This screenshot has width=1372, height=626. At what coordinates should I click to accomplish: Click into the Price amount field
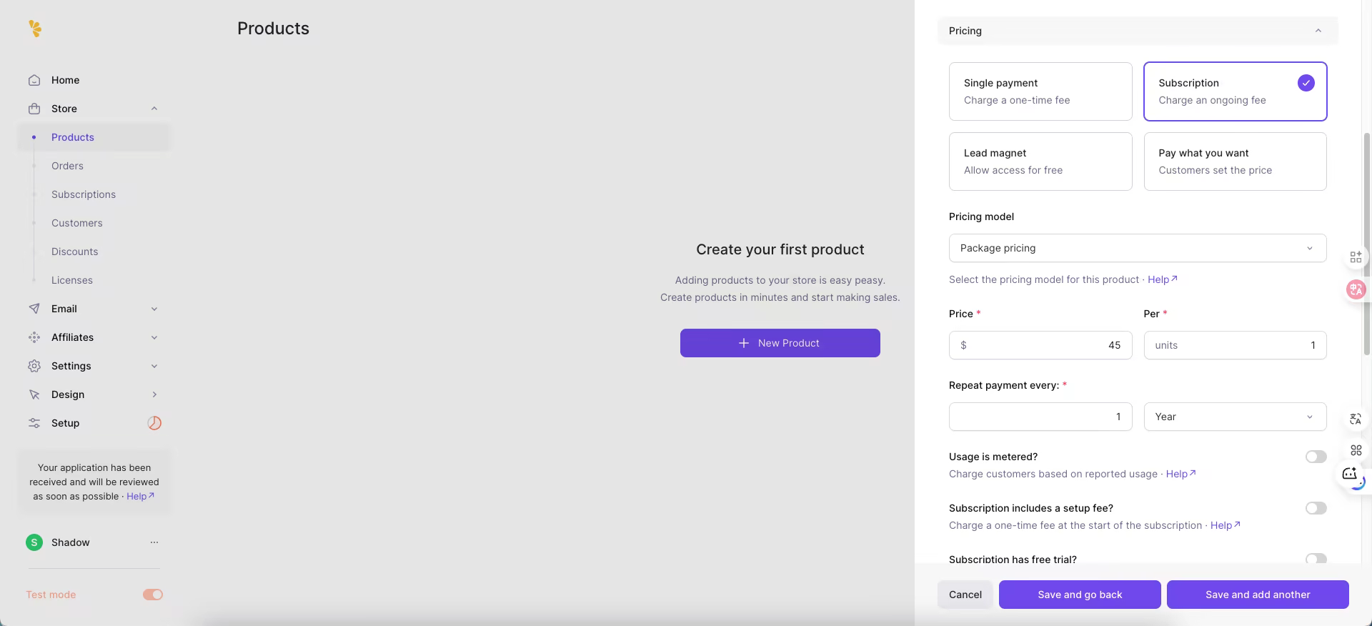pos(1040,345)
